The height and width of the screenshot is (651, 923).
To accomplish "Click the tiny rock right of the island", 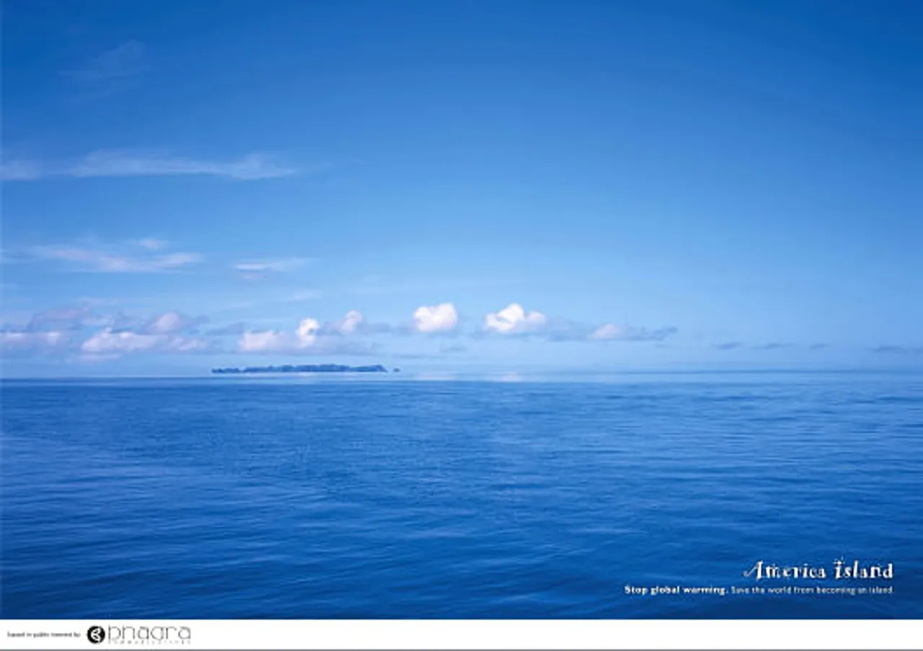I will 397,370.
